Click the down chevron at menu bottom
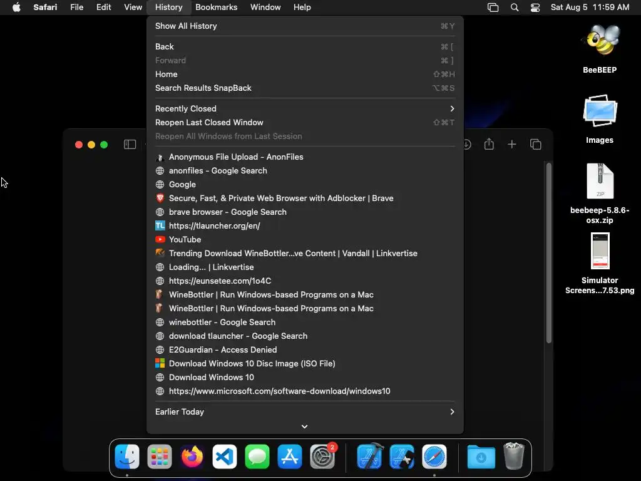Image resolution: width=641 pixels, height=481 pixels. [305, 427]
